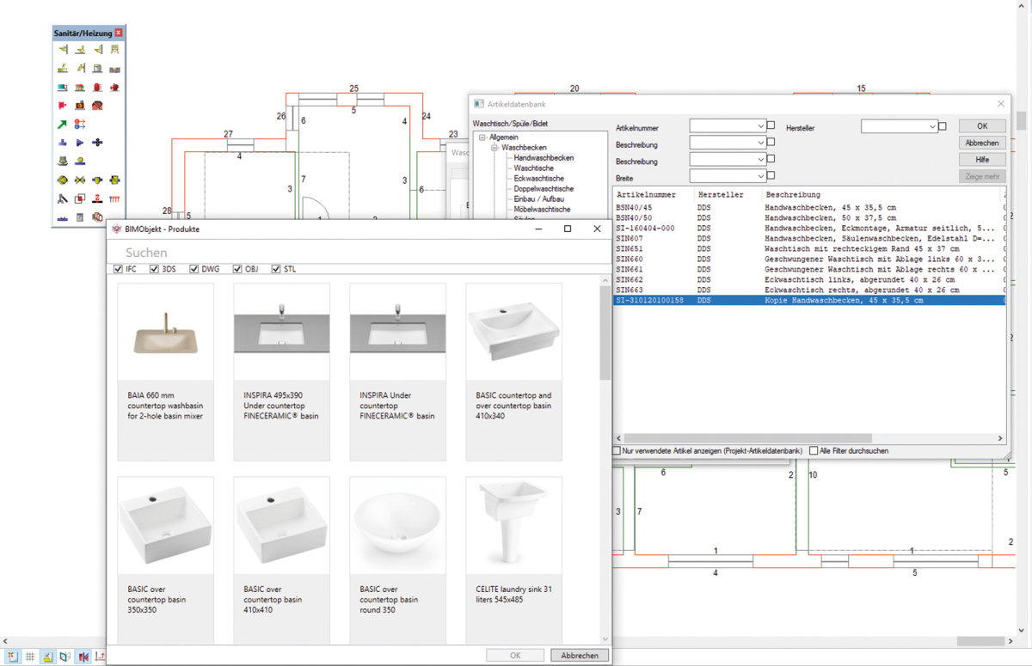Select row SIN607 Säulenwaschbecken
Image resolution: width=1032 pixels, height=666 pixels.
tap(808, 238)
